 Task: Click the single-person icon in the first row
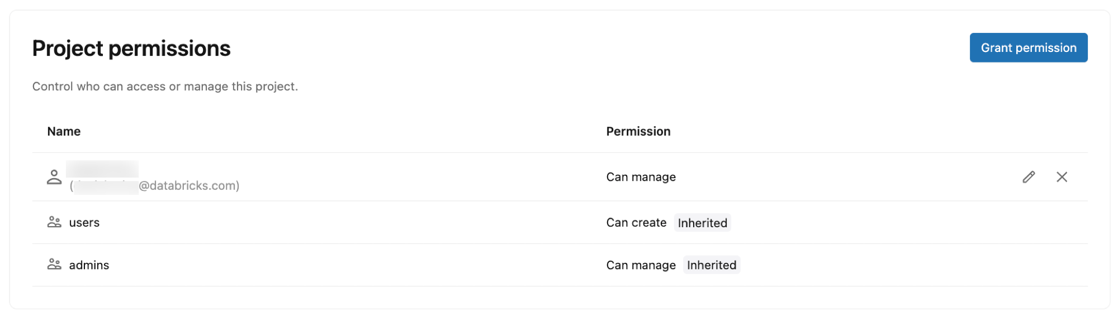point(54,177)
